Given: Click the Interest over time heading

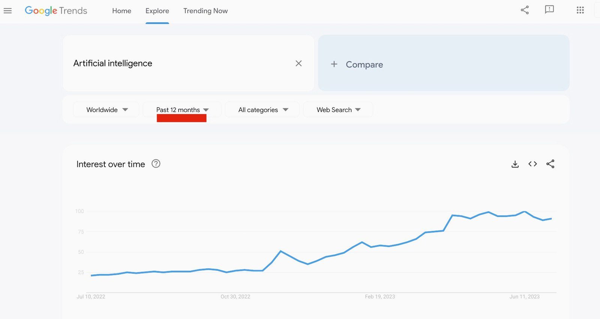Looking at the screenshot, I should pos(111,164).
